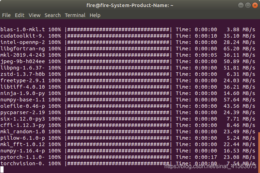The width and height of the screenshot is (260, 173).
Task: Open the File menu
Action: tap(6, 15)
